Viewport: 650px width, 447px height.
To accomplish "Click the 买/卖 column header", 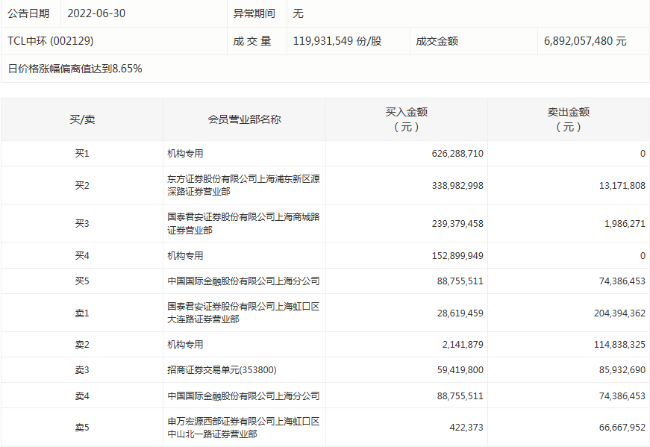I will tap(81, 119).
